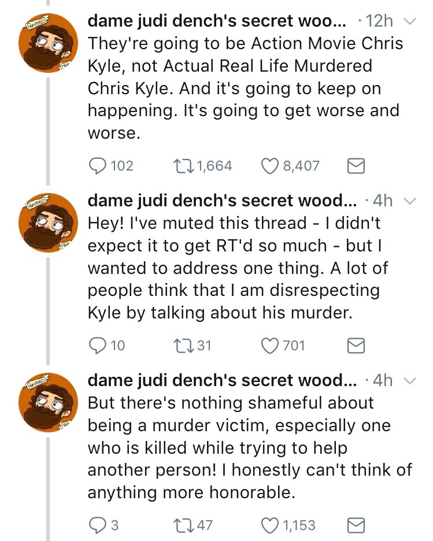
Task: Open the "Action Movie Chris Kyle" tweet text
Action: click(243, 88)
